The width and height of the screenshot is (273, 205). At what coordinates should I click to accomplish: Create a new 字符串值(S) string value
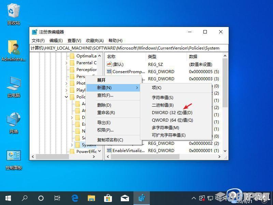pos(176,98)
